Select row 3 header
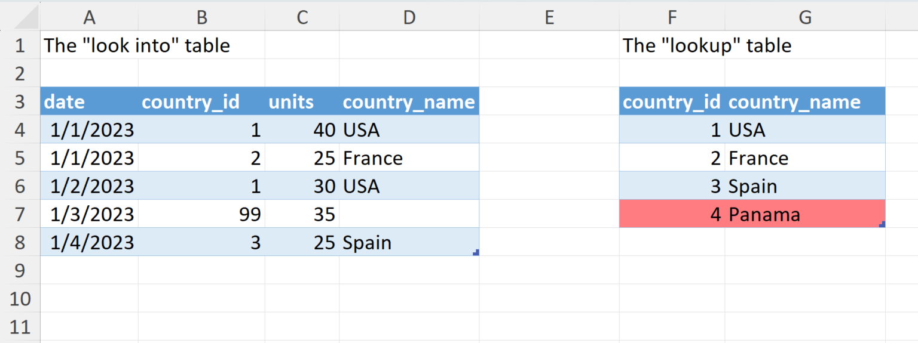Image resolution: width=918 pixels, height=343 pixels. point(20,102)
